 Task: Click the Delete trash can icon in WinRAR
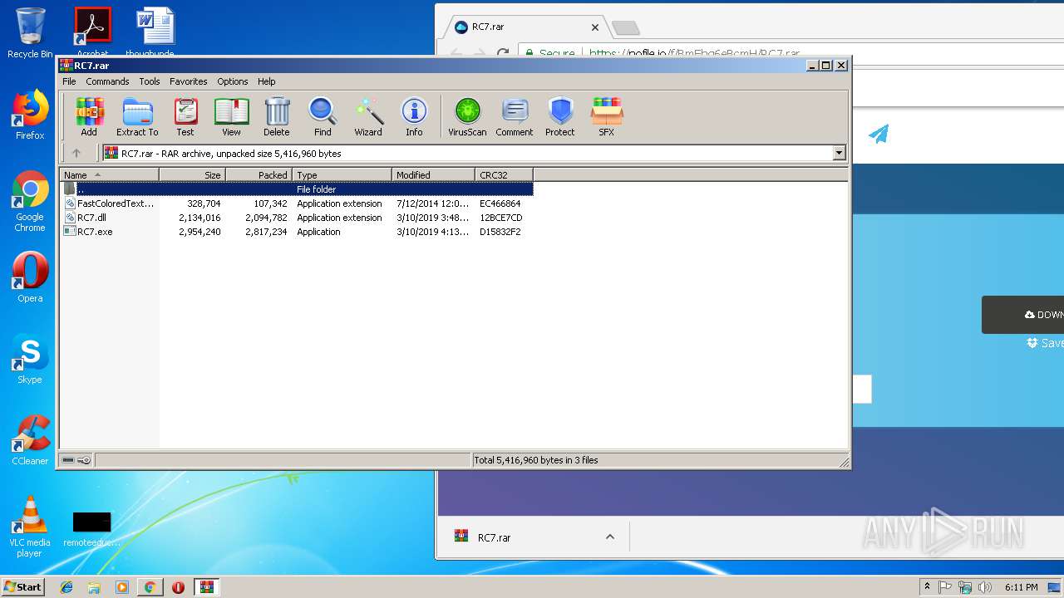tap(277, 116)
